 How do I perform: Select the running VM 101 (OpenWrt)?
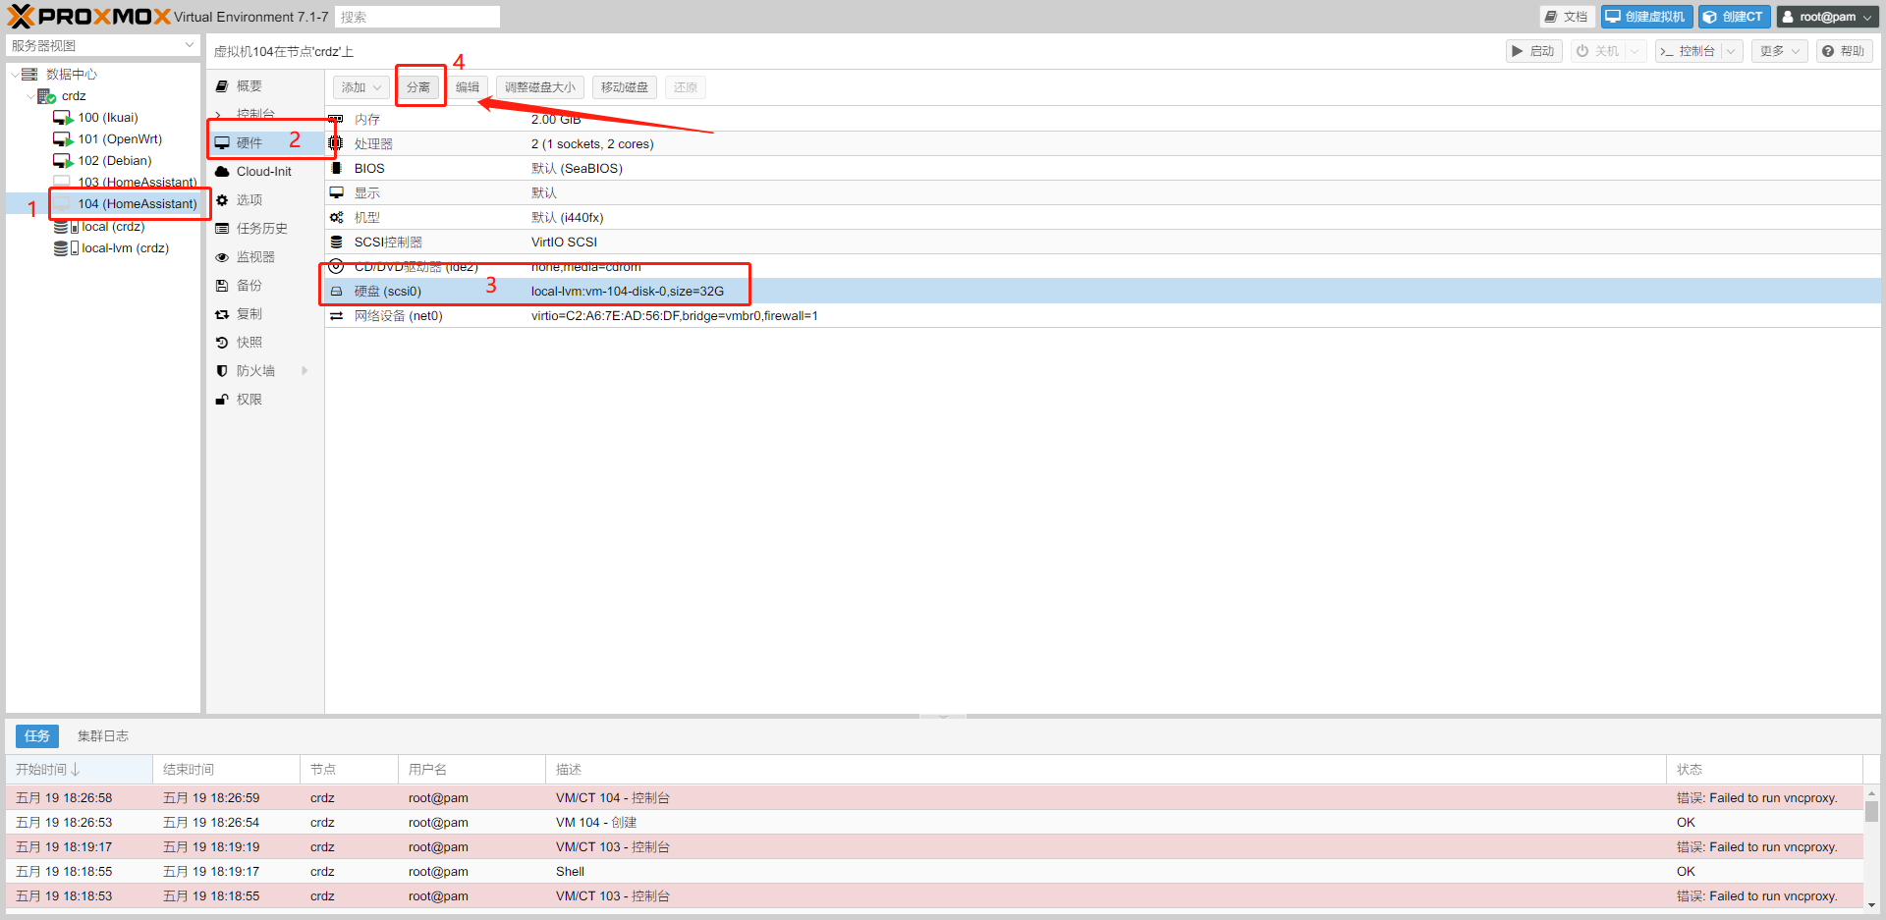coord(120,139)
